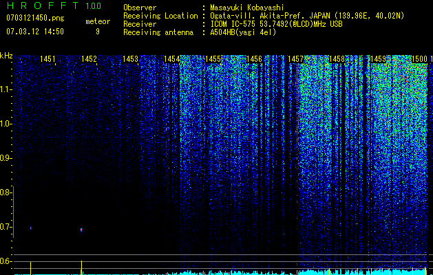The height and width of the screenshot is (275, 433).
Task: Click the 1453 time axis label
Action: [x=130, y=58]
